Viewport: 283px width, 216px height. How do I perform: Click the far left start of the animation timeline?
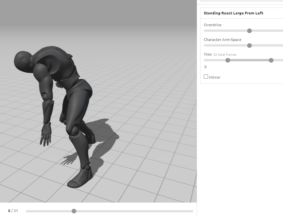tap(27, 211)
